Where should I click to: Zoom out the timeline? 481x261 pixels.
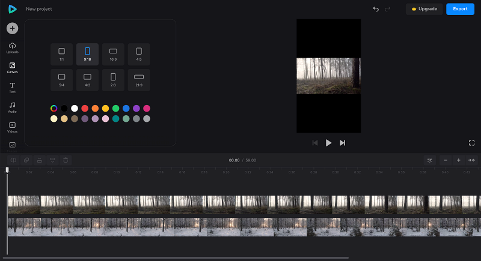(x=446, y=160)
